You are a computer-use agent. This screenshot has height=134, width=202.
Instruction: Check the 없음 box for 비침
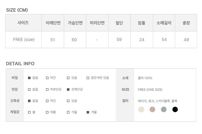point(29,78)
